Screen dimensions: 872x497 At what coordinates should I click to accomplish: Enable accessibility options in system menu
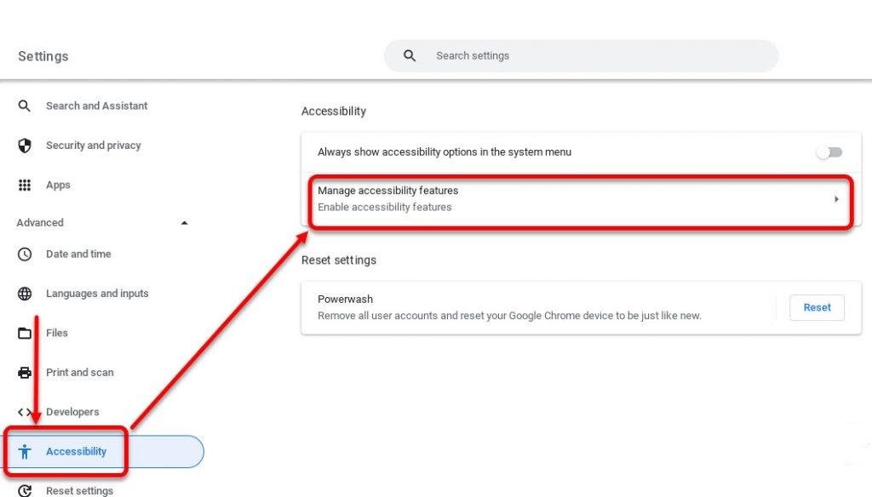[828, 151]
